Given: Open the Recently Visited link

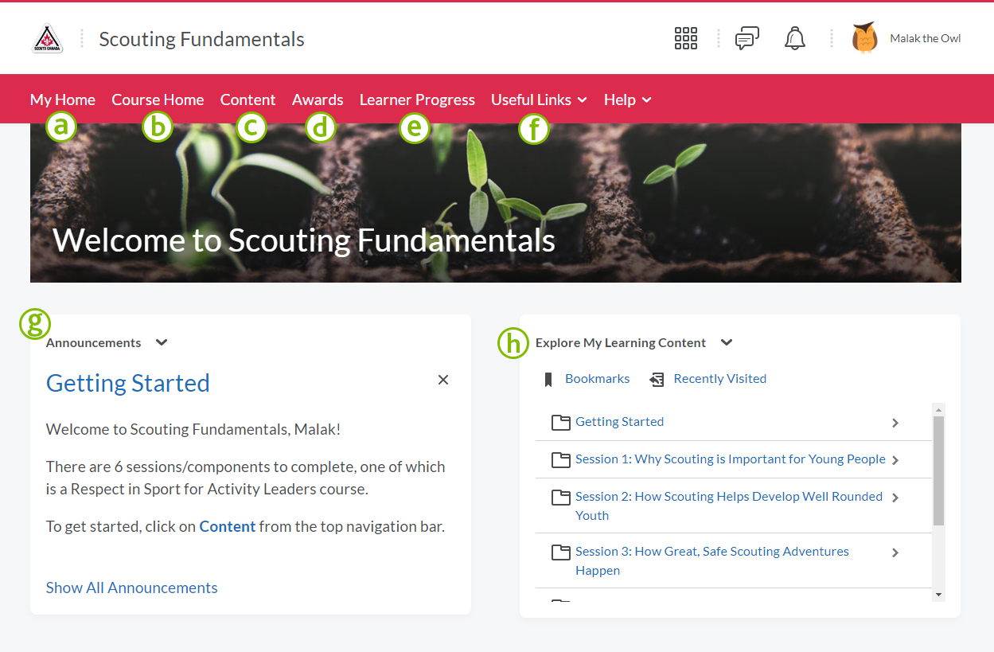Looking at the screenshot, I should pos(720,379).
